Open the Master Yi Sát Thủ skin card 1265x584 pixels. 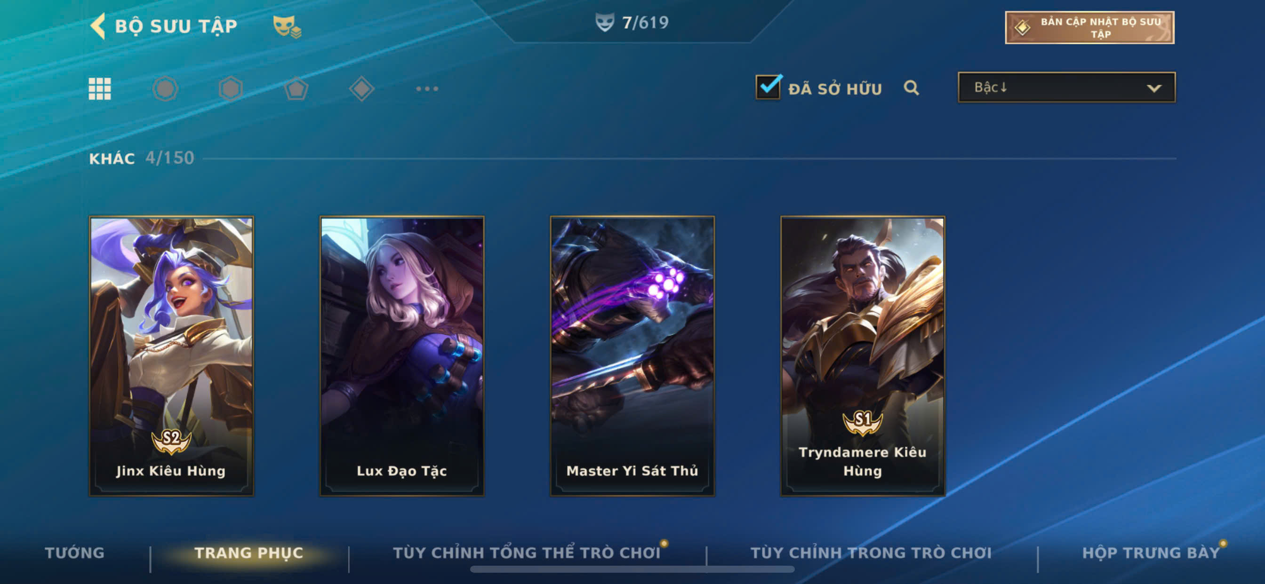point(632,356)
